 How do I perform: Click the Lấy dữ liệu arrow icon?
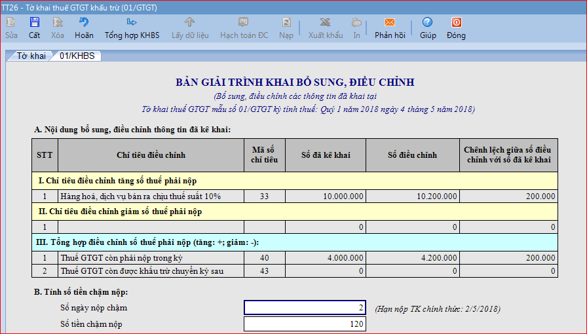[190, 22]
